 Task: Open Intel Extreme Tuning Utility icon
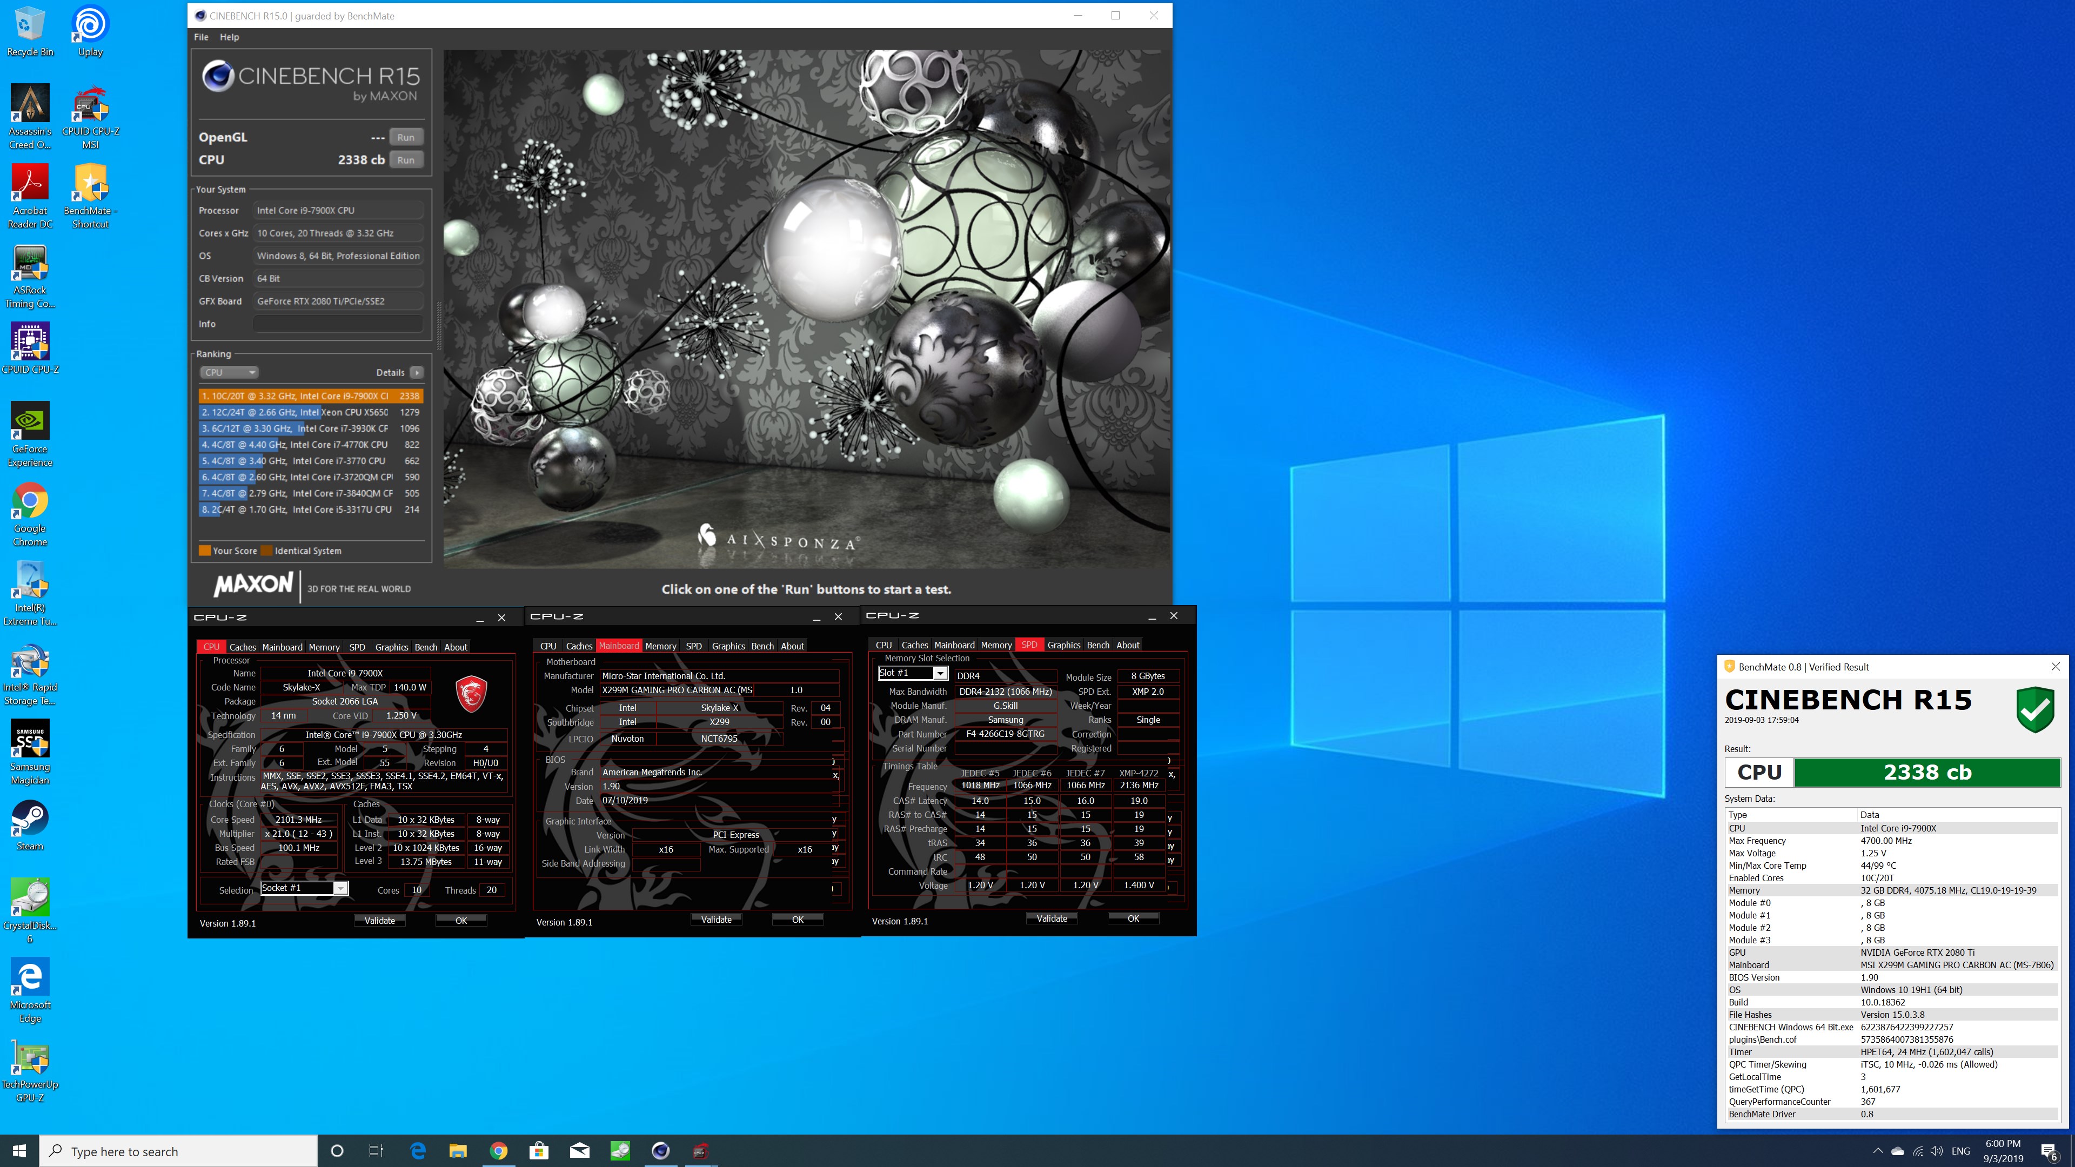(x=30, y=594)
